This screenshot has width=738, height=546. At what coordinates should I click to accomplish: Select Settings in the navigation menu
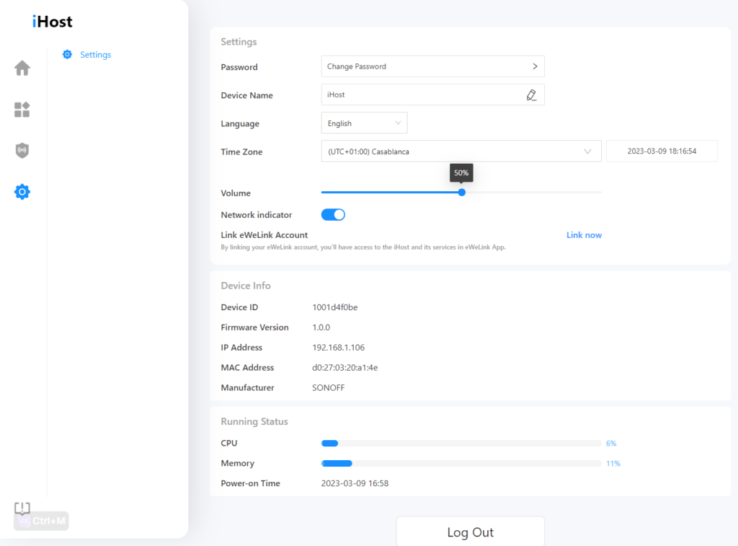click(x=95, y=54)
